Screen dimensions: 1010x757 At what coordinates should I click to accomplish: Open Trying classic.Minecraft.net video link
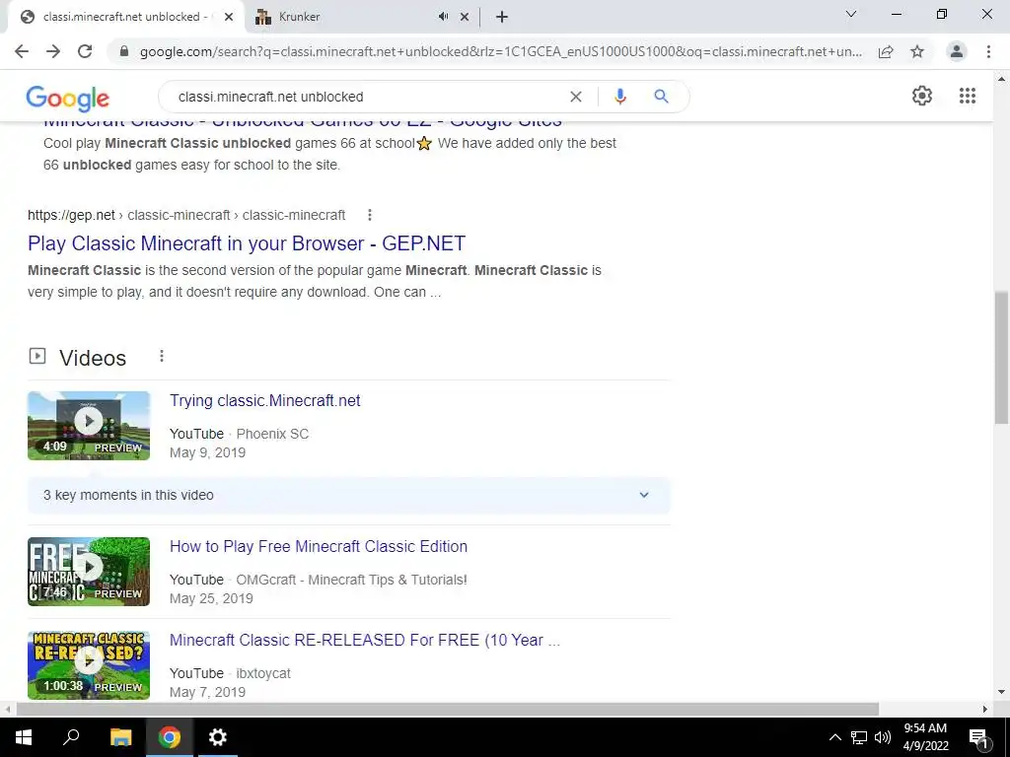[264, 400]
